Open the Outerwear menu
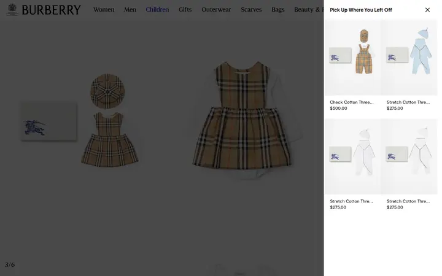 point(216,10)
